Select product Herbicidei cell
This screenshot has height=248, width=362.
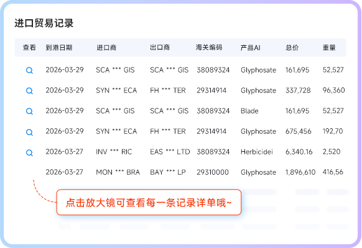click(257, 152)
